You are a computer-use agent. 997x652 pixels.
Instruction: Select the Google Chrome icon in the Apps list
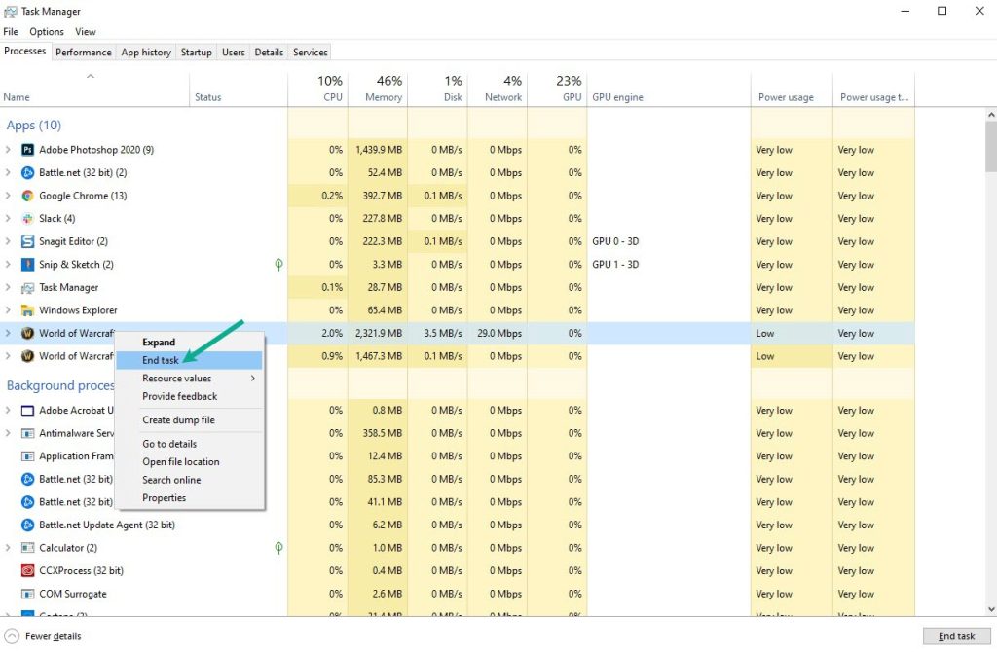tap(27, 196)
